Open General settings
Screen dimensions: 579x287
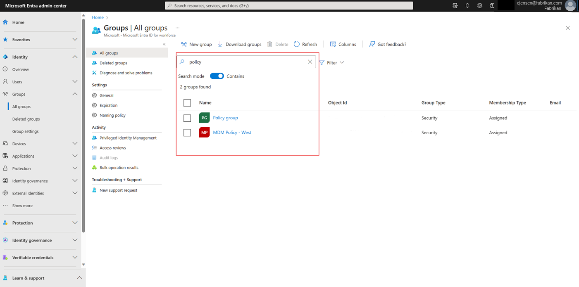[106, 95]
